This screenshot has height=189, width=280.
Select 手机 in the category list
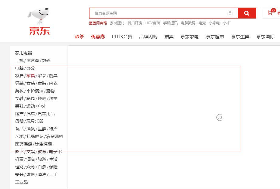[19, 60]
